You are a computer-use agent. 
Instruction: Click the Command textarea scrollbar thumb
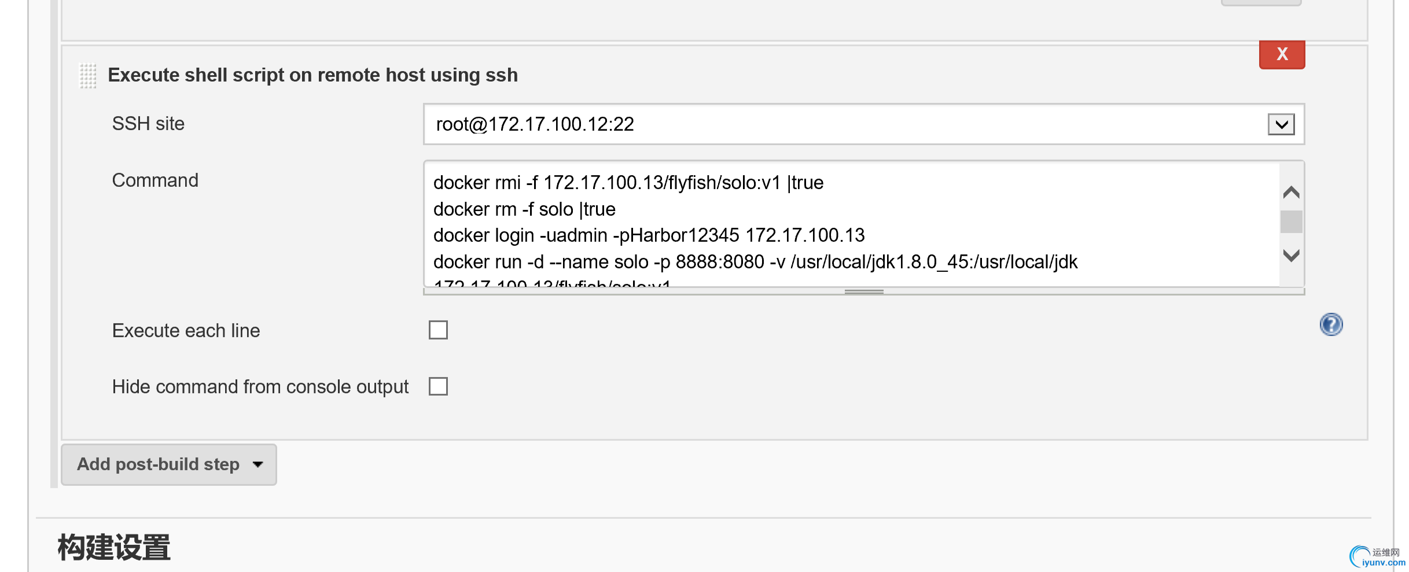coord(1291,222)
